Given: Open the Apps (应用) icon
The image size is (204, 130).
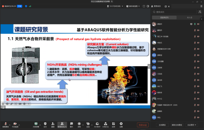Looking at the screenshot, I should [114, 124].
